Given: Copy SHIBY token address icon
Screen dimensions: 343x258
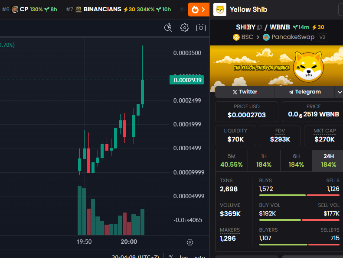Looking at the screenshot, I should pos(259,27).
